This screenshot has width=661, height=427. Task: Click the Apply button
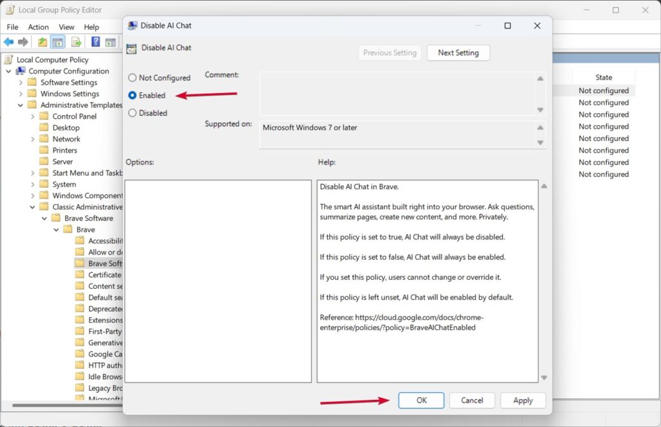click(523, 401)
